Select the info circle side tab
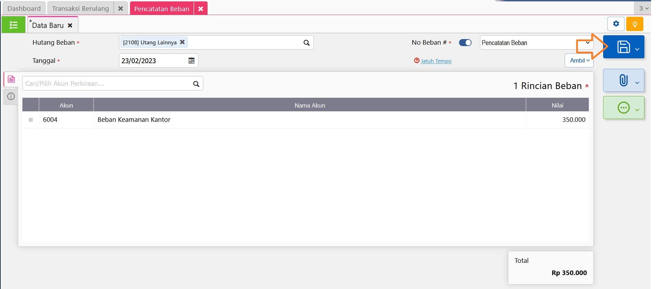The width and height of the screenshot is (671, 289). pyautogui.click(x=11, y=96)
